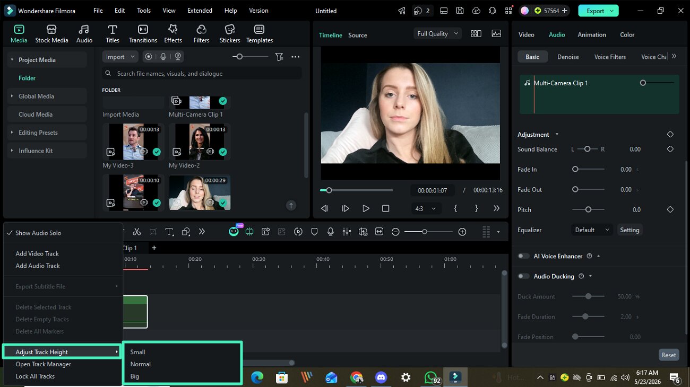Viewport: 690px width, 387px height.
Task: Open the Templates tab
Action: (259, 34)
